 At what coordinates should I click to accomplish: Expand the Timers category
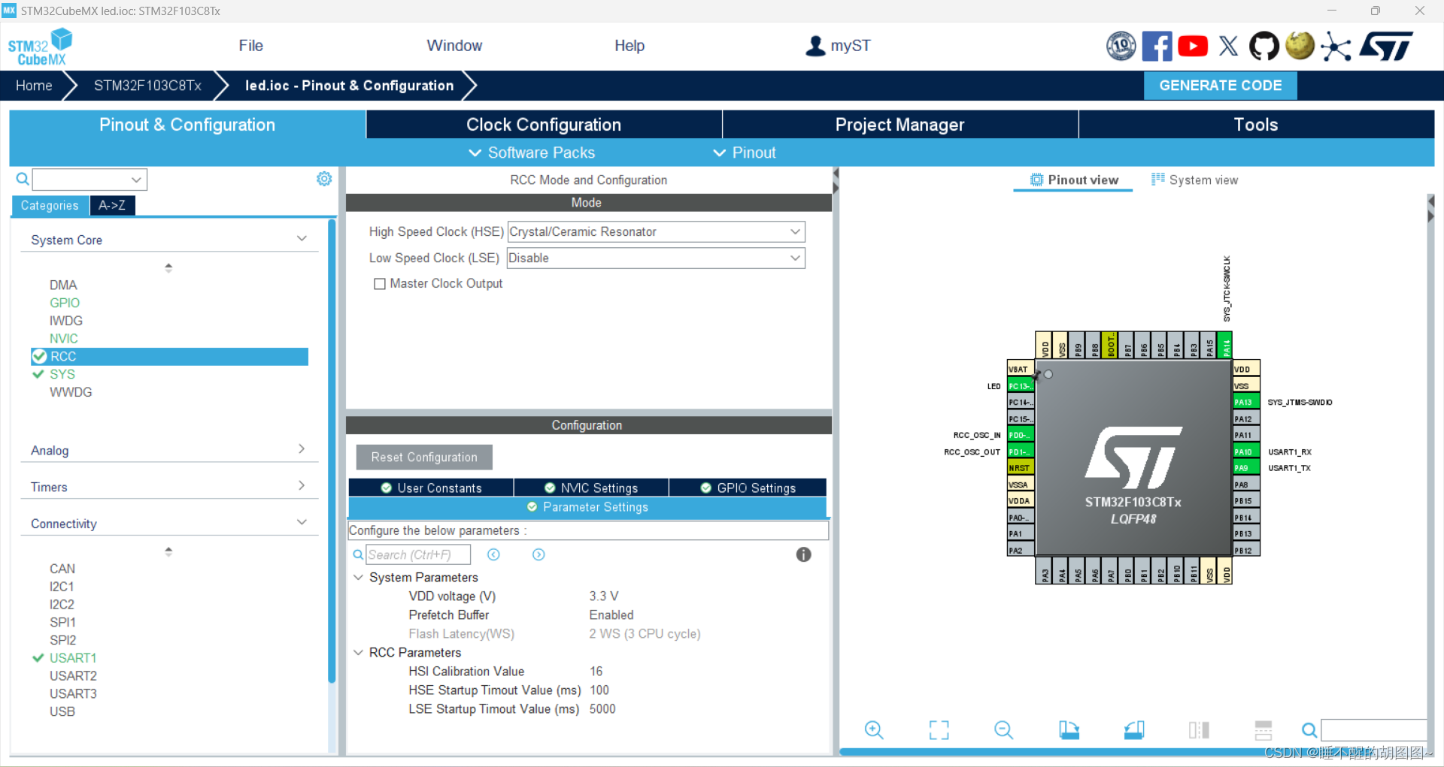pos(302,486)
